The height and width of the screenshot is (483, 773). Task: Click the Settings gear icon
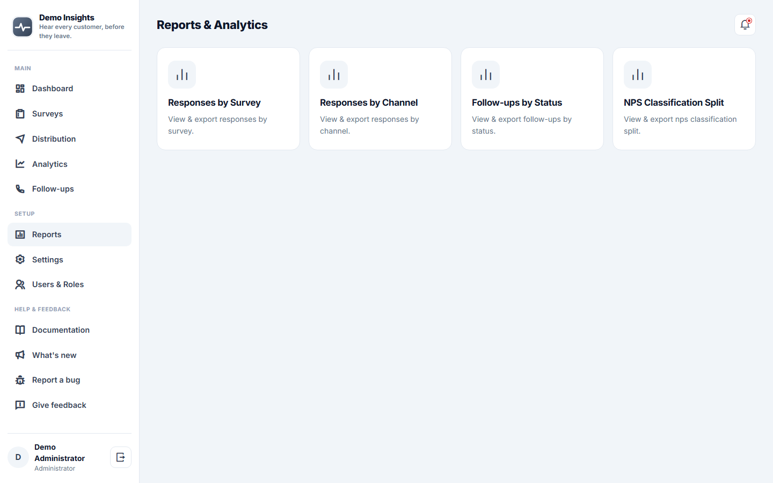[20, 260]
